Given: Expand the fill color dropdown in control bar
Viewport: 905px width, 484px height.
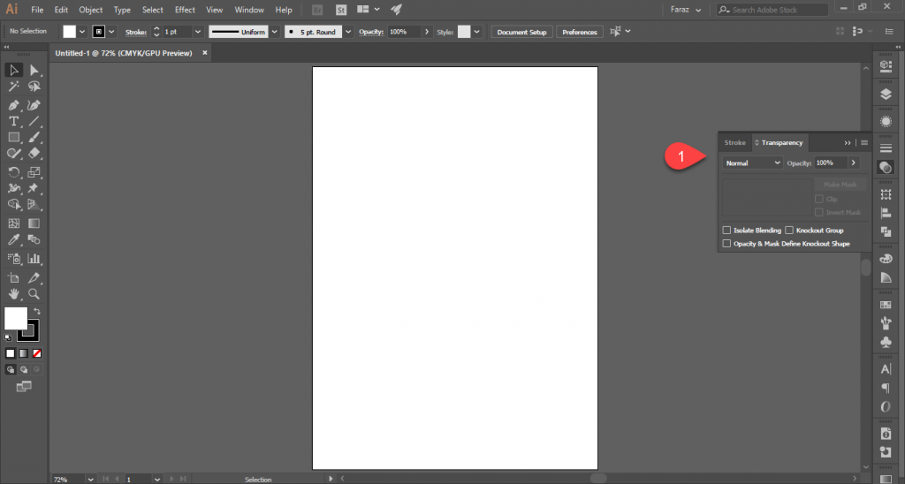Looking at the screenshot, I should click(x=82, y=32).
